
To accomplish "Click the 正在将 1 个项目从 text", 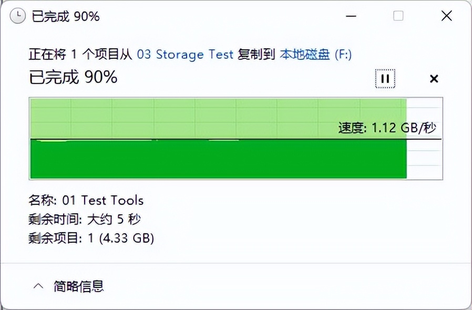I will pyautogui.click(x=81, y=54).
